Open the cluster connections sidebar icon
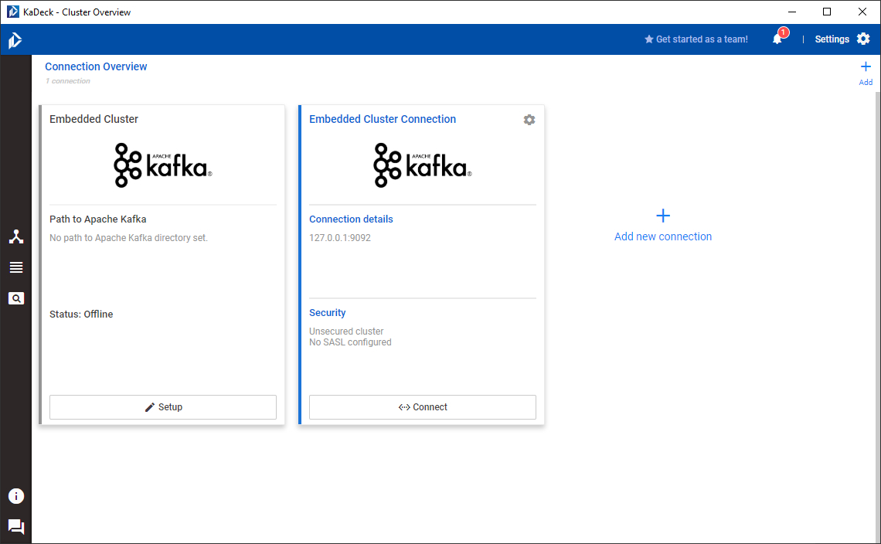Screen dimensions: 881x544 coord(16,236)
